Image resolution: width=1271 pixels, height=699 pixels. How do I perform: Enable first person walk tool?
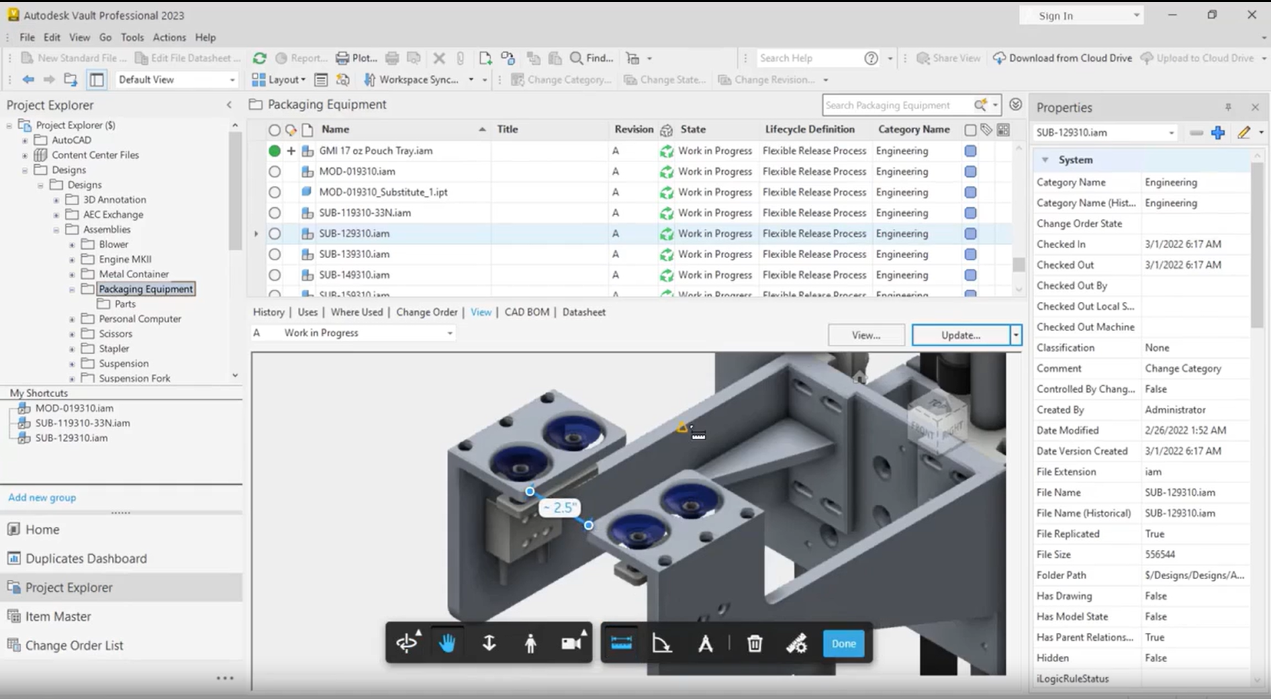click(530, 643)
